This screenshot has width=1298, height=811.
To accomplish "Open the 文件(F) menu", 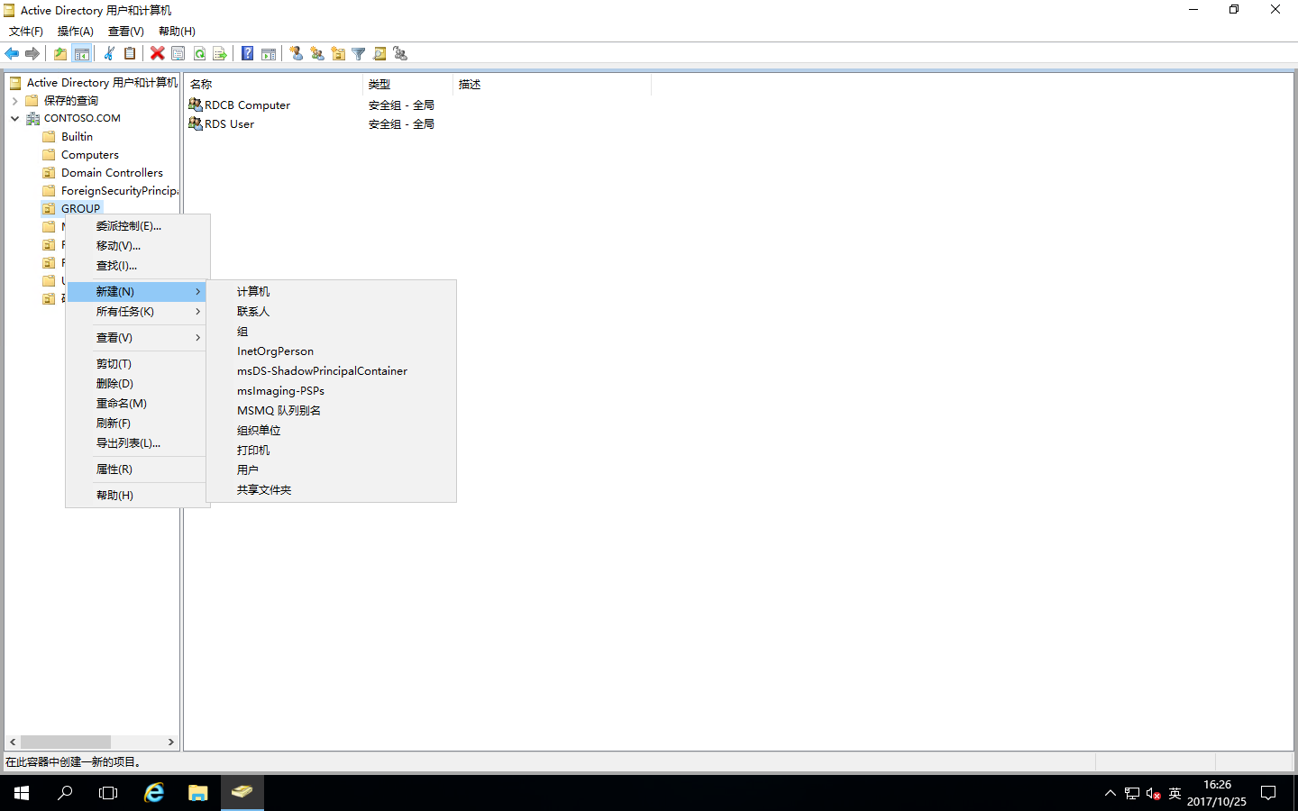I will [26, 32].
